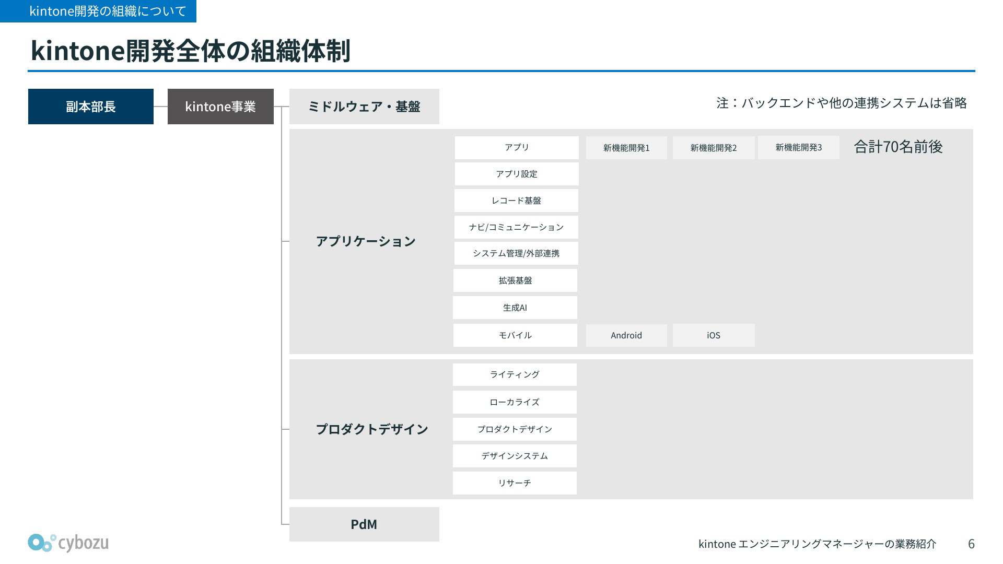Select the 新機能開発1 box
The height and width of the screenshot is (564, 1003).
pyautogui.click(x=626, y=148)
